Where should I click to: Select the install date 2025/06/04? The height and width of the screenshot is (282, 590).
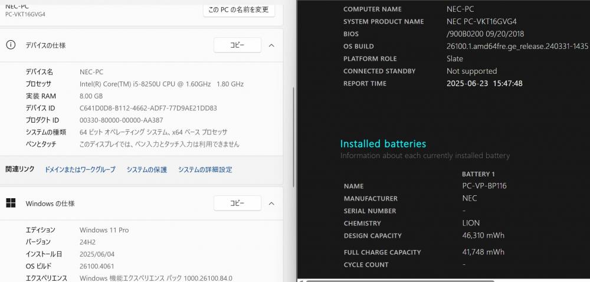point(97,254)
